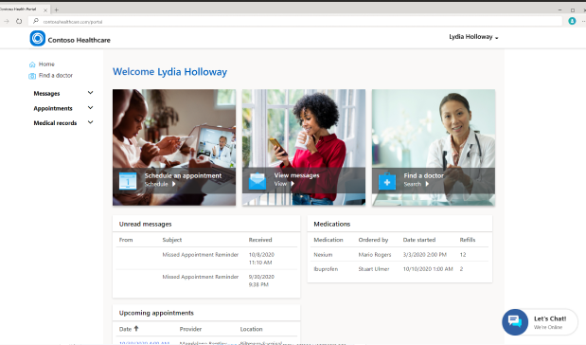
Task: Open Find a doctor in sidebar
Action: (x=56, y=75)
